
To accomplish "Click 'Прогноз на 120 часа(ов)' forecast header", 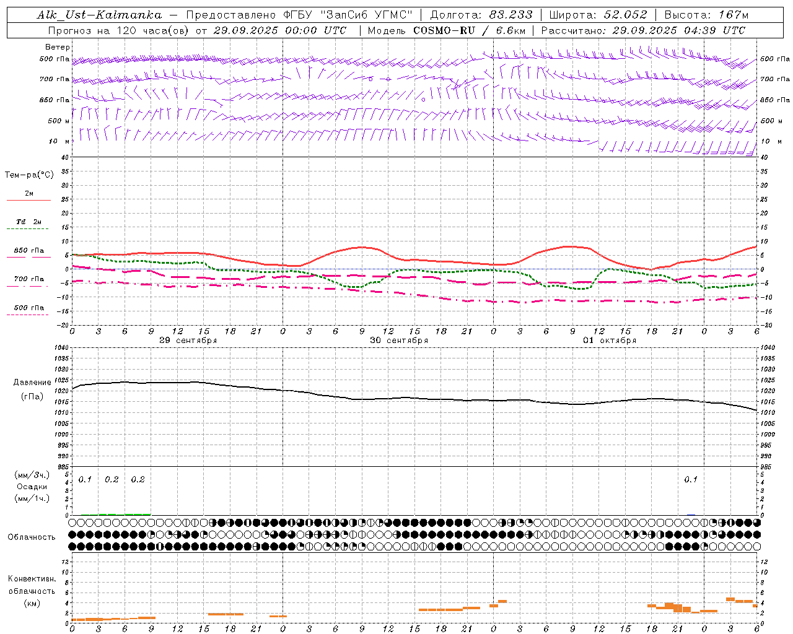I will [x=119, y=30].
